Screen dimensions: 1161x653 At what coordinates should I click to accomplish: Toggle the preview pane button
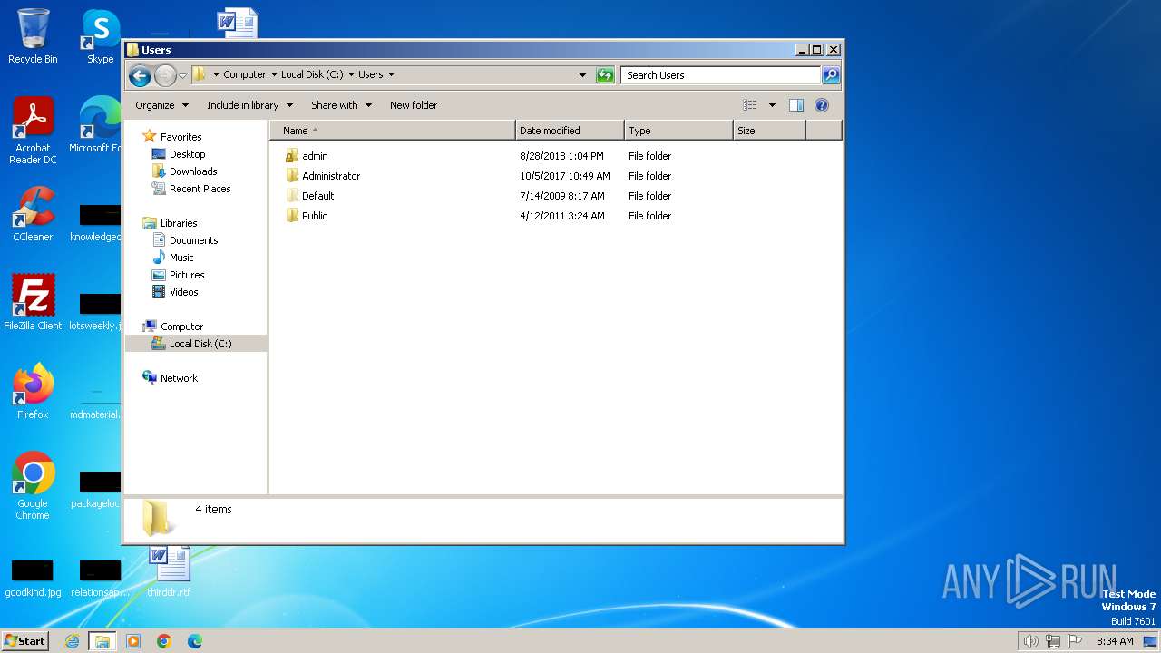(x=796, y=105)
